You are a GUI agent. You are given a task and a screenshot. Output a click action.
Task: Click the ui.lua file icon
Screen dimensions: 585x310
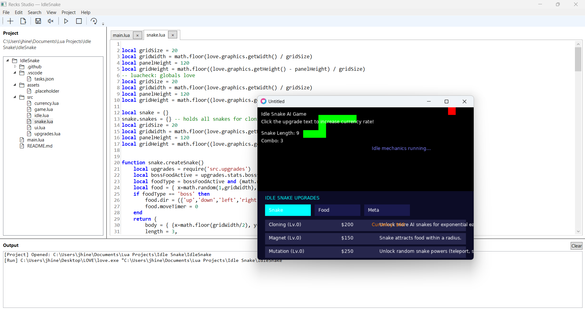coord(29,128)
